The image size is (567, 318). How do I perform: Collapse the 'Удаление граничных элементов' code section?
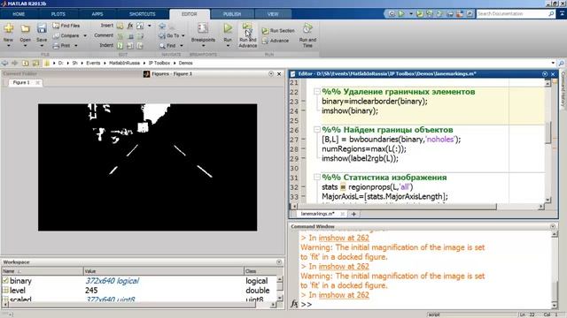click(317, 92)
